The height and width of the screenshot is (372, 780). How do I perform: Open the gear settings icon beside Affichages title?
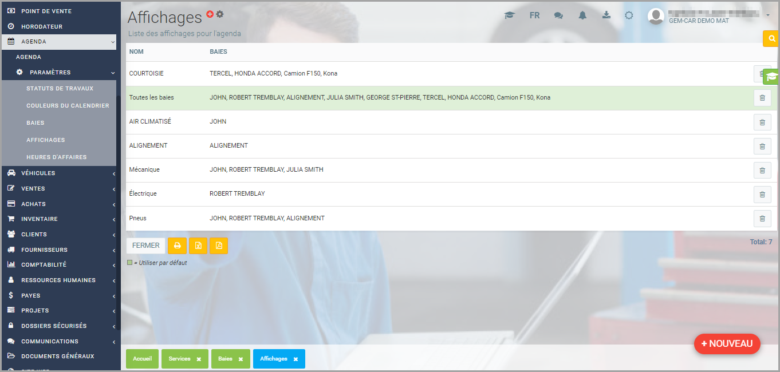click(220, 14)
